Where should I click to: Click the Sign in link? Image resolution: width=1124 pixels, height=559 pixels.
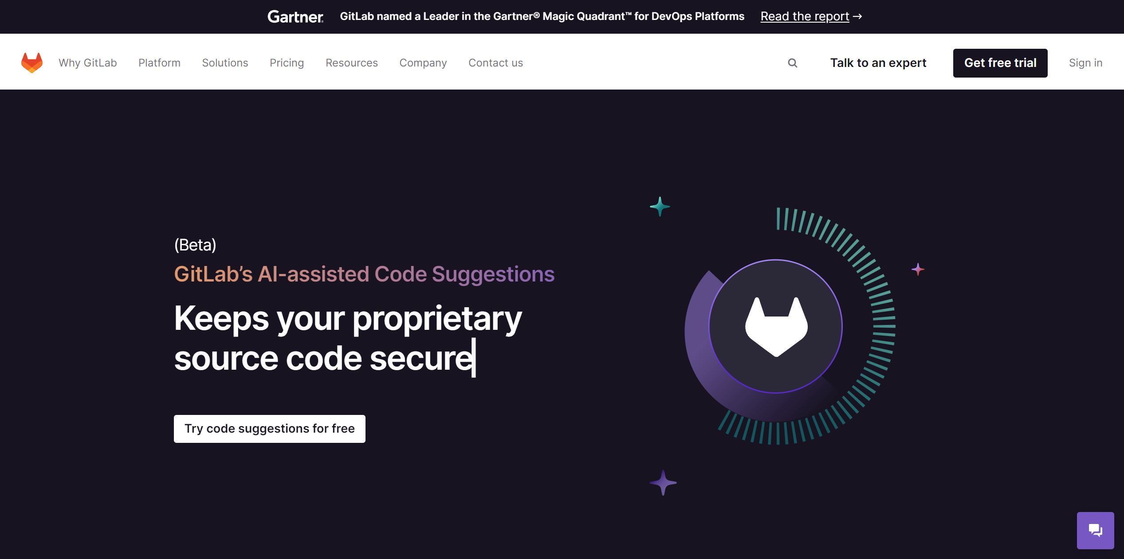(x=1085, y=63)
